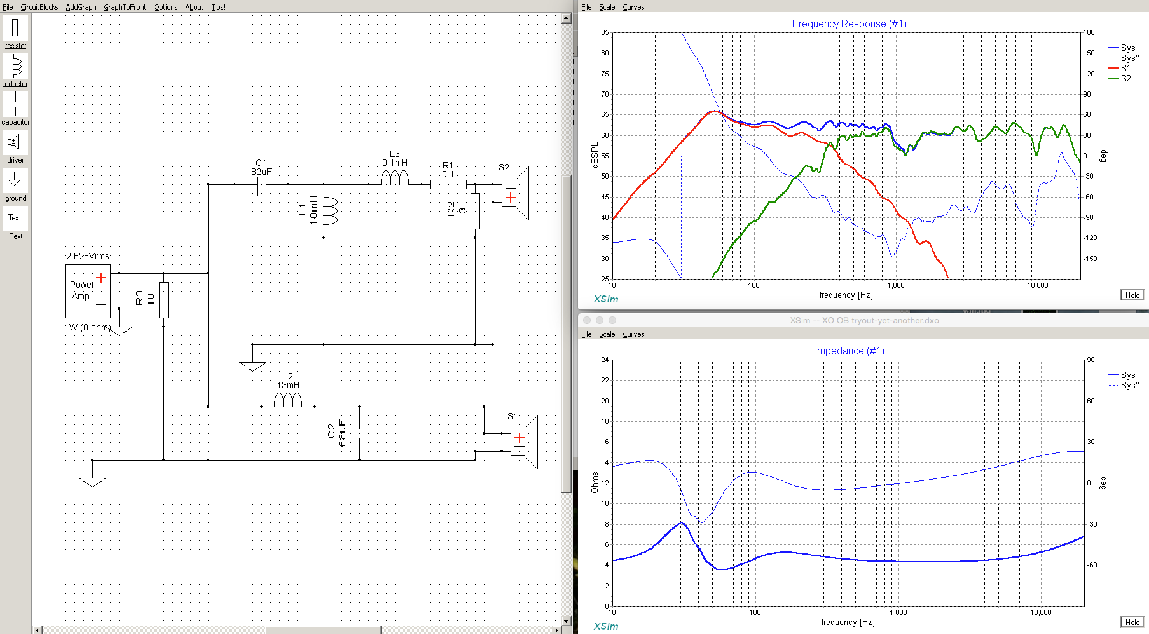Click the S2 green legend entry
The width and height of the screenshot is (1149, 634).
point(1120,78)
